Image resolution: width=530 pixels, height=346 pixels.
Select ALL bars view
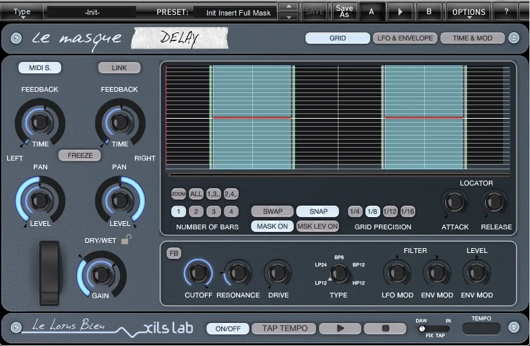[196, 194]
